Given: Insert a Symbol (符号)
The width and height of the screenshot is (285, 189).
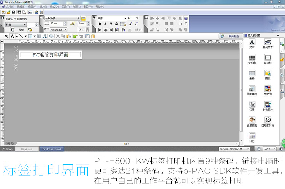Looking at the screenshot, I should [252, 106].
